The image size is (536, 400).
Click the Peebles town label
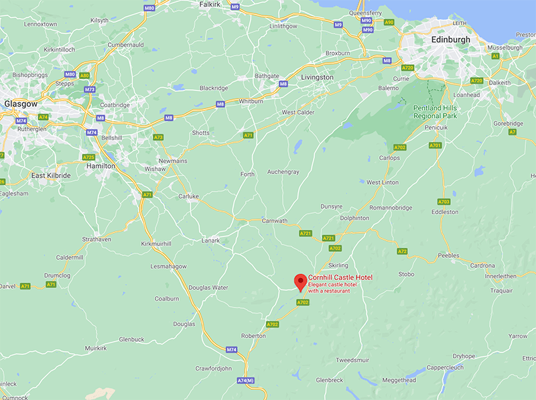click(x=448, y=255)
